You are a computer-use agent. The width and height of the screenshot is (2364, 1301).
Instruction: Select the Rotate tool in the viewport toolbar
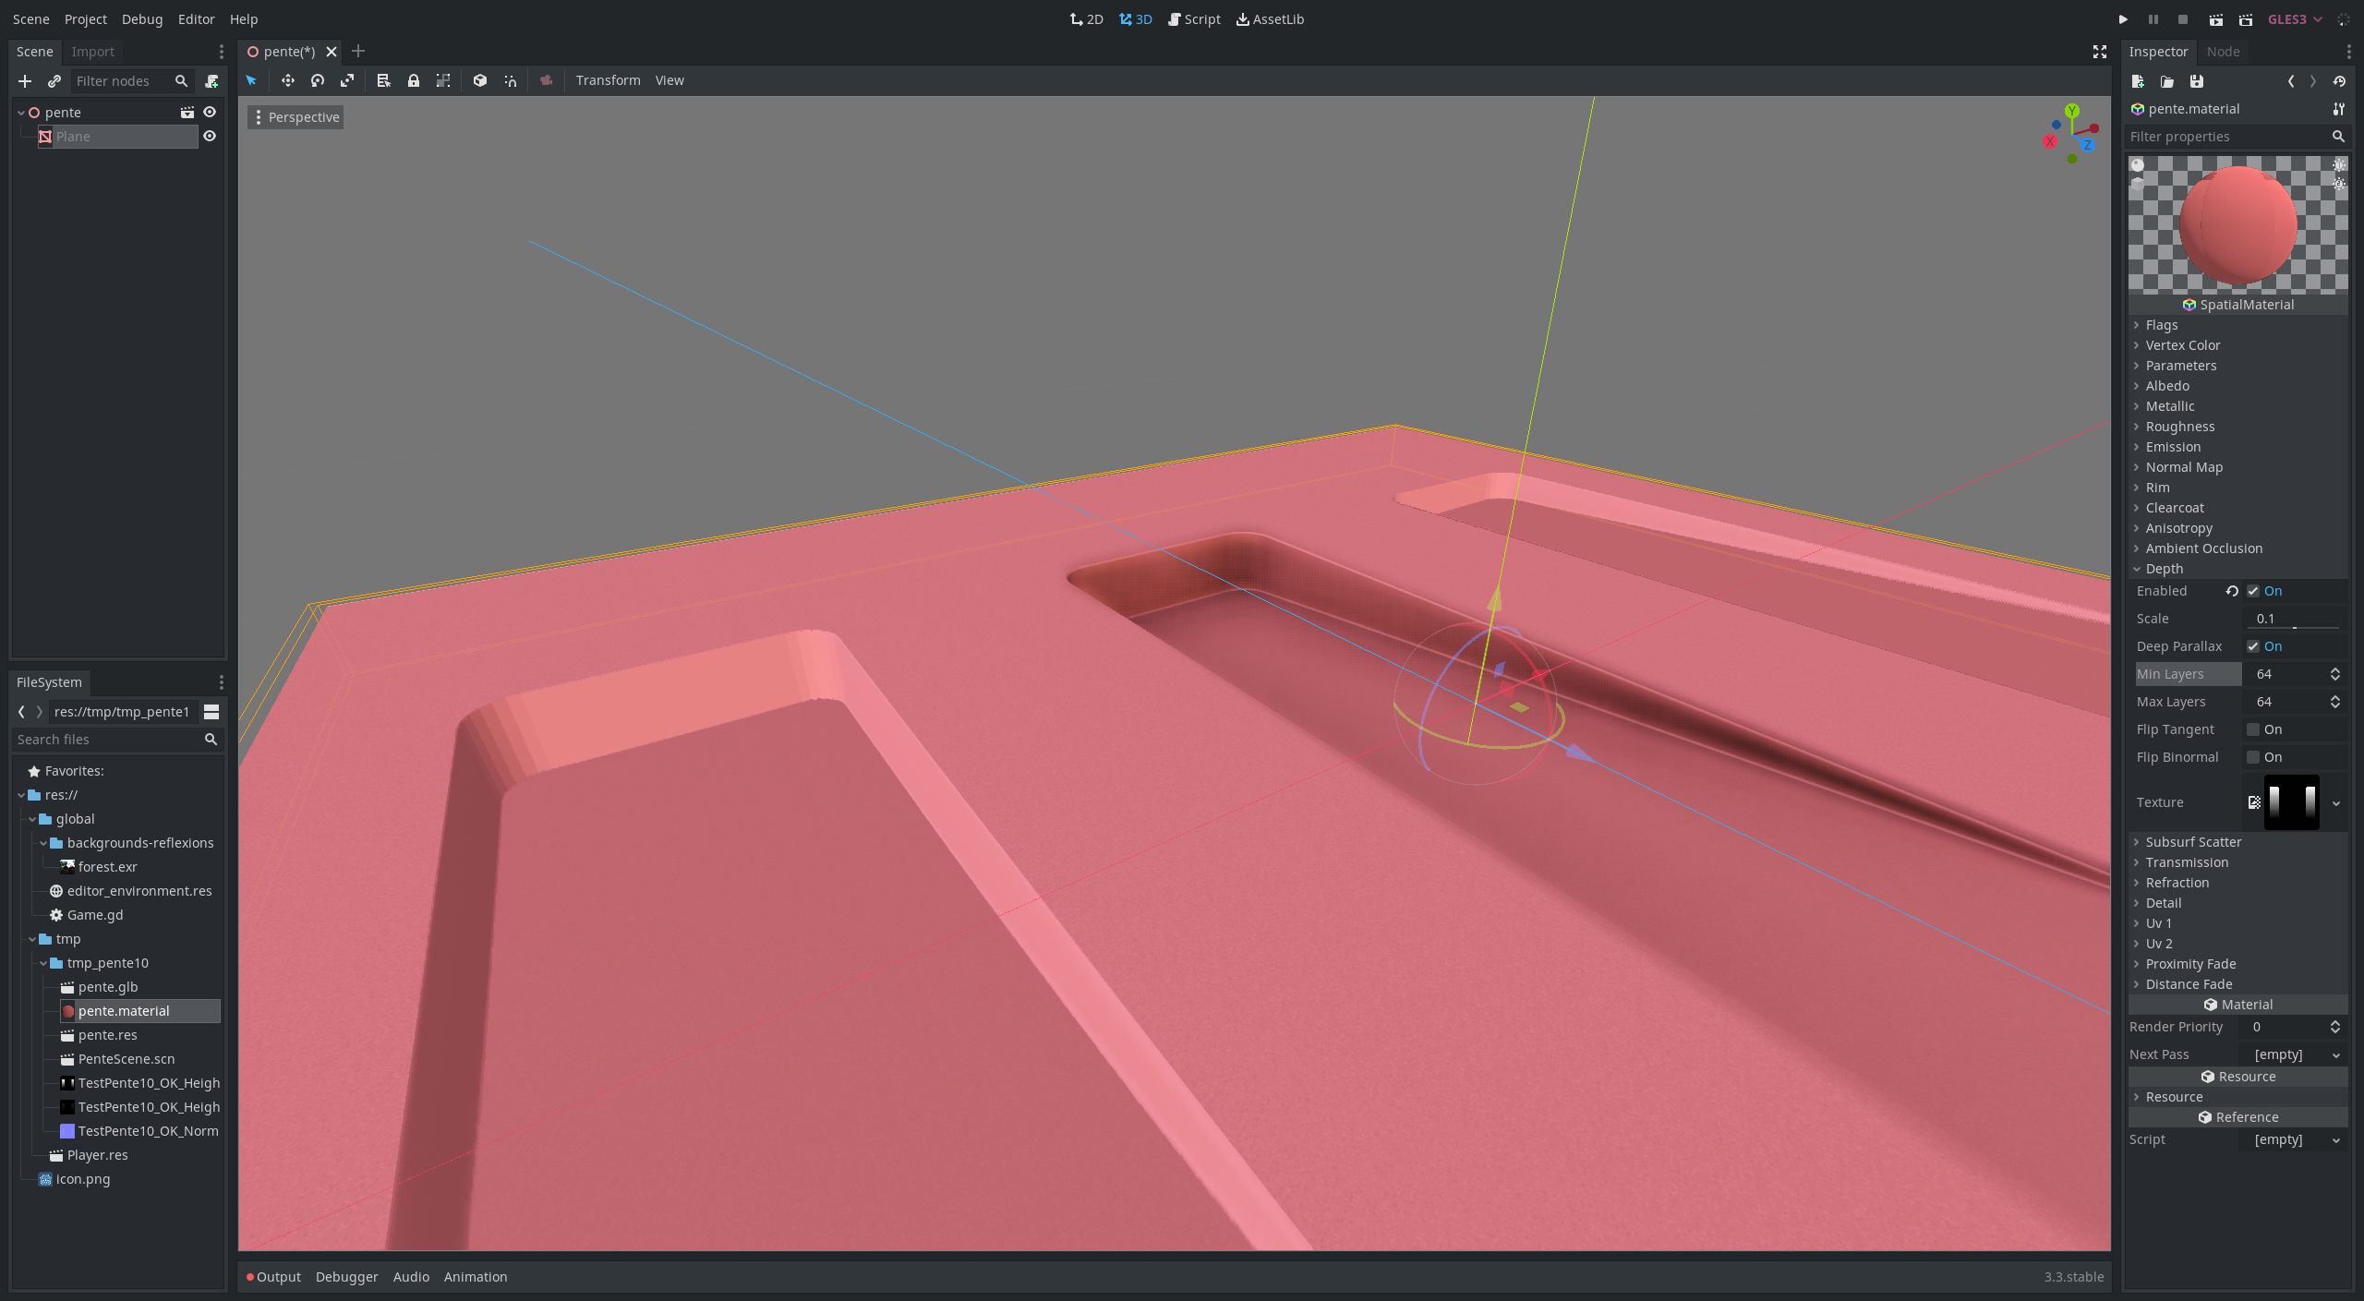click(318, 80)
